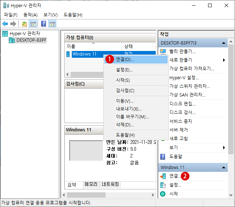Open the 보기(V) menu
Viewport: 235px width, 207px height.
51,15
